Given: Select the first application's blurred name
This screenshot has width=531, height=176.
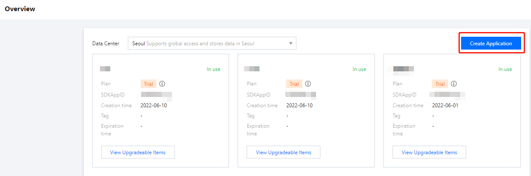Looking at the screenshot, I should 106,69.
